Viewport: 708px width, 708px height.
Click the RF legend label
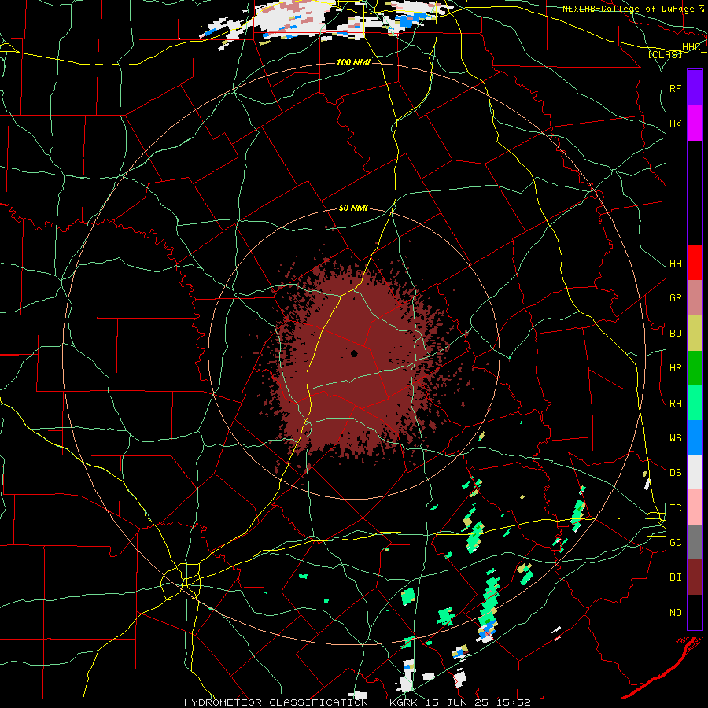click(676, 88)
